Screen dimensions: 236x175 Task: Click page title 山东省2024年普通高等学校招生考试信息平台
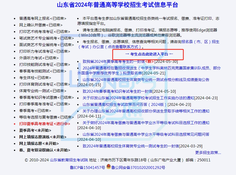tap(117, 5)
